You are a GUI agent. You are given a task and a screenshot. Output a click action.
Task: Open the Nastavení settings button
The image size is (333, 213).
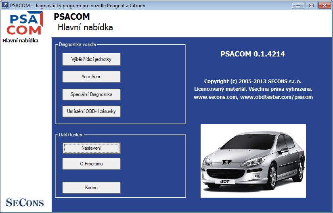pyautogui.click(x=91, y=148)
